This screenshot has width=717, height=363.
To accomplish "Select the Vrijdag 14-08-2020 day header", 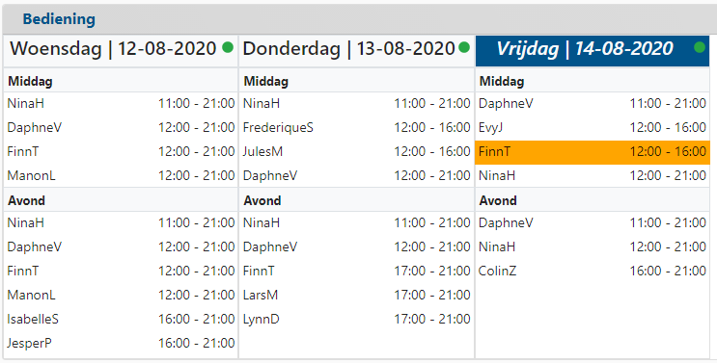I will tap(593, 51).
